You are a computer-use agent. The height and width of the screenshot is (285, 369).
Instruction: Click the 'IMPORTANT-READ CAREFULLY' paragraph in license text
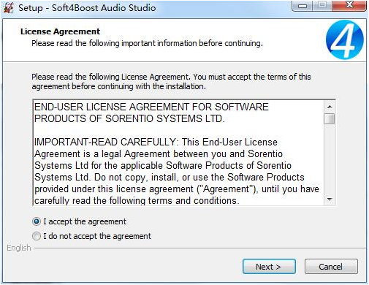point(177,171)
